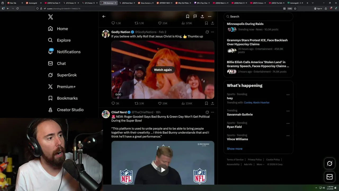The image size is (339, 191).
Task: Open Godly Nation profile avatar
Action: click(x=106, y=34)
